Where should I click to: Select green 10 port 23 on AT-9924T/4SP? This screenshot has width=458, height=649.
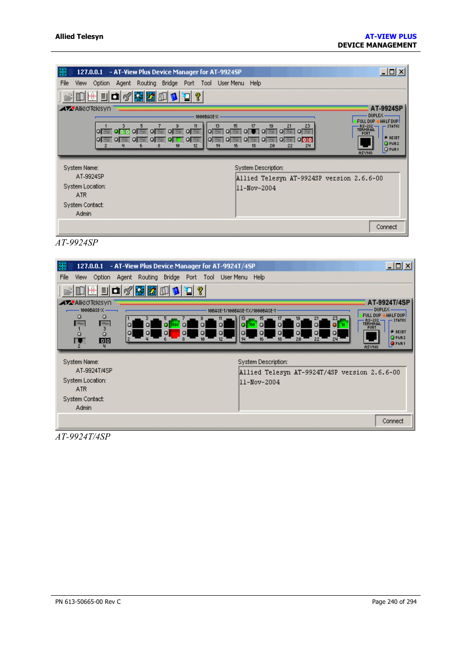click(x=343, y=324)
